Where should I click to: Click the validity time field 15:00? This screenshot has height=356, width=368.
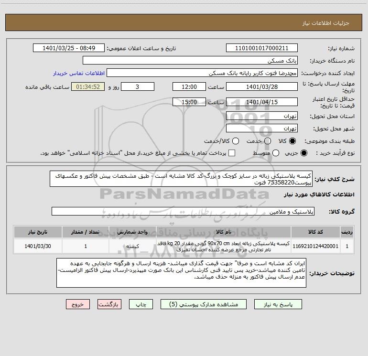[x=189, y=102]
